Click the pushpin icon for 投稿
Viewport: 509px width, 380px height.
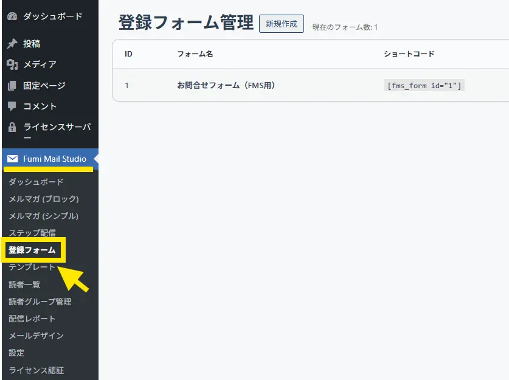point(12,44)
